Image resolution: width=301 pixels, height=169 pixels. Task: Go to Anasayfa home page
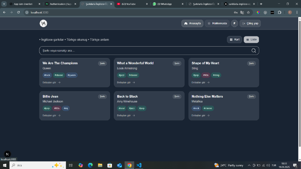point(192,23)
